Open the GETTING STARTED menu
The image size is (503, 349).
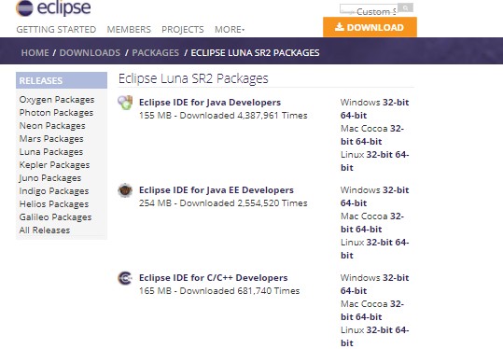point(56,30)
